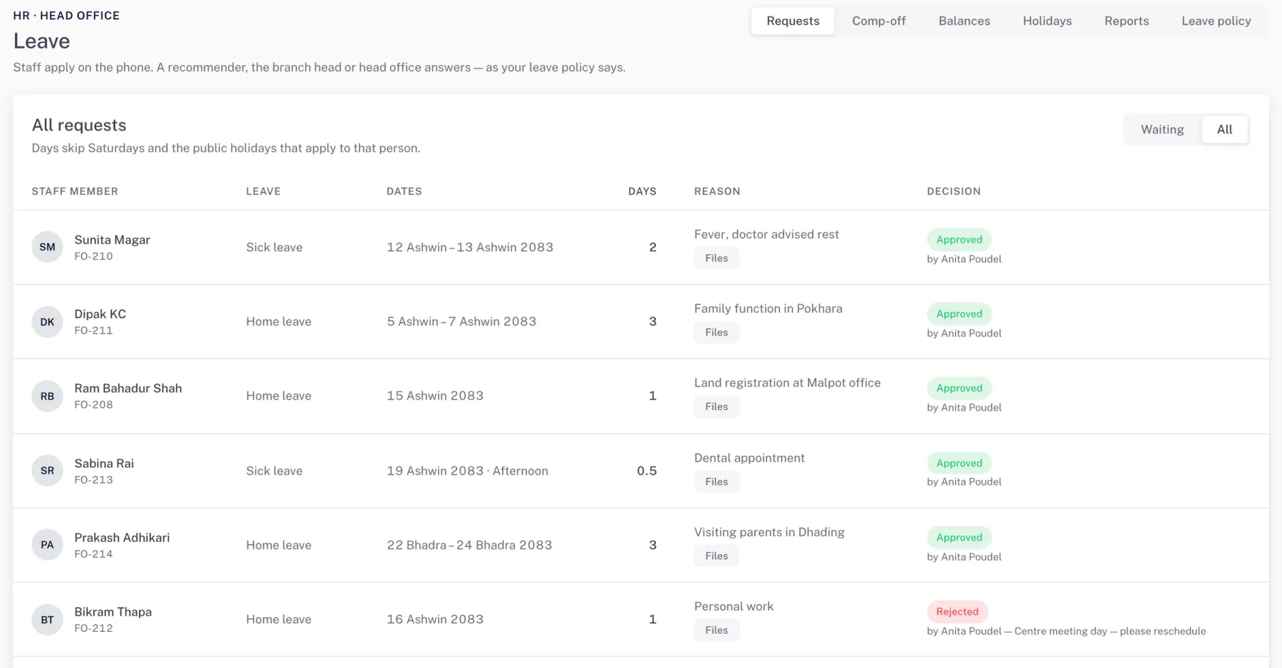Open Files for Bikram Thapa's request
Screen dimensions: 1282x668
pyautogui.click(x=716, y=630)
